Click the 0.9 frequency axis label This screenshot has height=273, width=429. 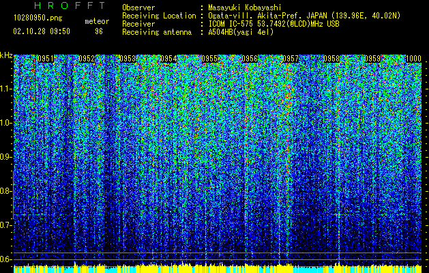pos(6,157)
